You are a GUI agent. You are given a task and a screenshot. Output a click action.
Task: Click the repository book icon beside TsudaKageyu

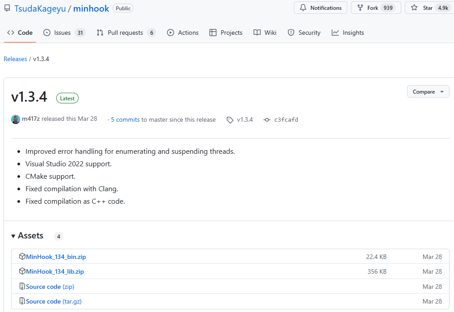pyautogui.click(x=7, y=8)
